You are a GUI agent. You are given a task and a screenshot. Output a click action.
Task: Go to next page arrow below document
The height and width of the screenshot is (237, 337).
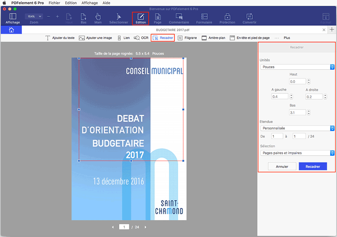(x=145, y=227)
